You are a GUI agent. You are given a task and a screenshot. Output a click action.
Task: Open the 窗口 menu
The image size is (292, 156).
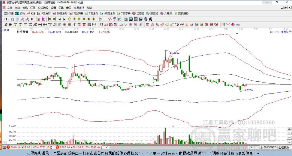(69, 8)
